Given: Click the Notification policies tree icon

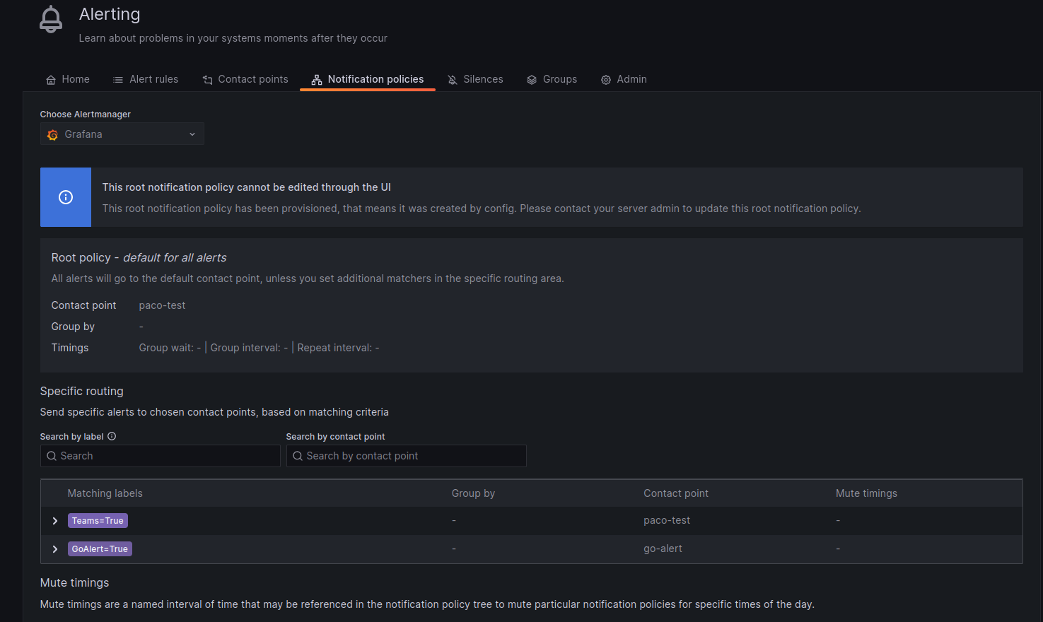Looking at the screenshot, I should click(x=317, y=79).
